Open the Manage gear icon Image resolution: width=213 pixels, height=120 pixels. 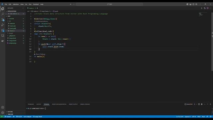click(x=3, y=113)
